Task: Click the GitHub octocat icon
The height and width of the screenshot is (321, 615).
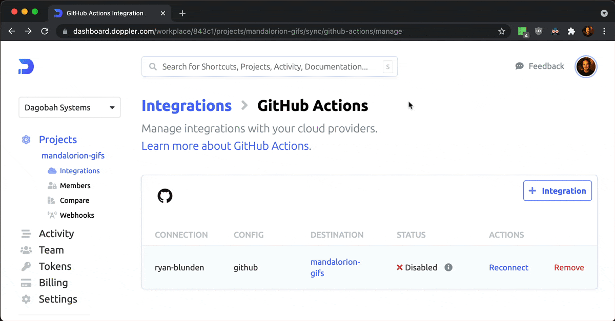Action: [x=165, y=196]
